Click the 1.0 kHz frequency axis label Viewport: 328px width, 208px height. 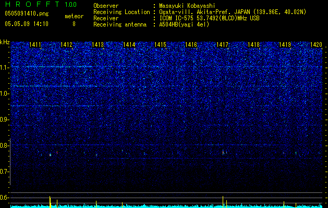pyautogui.click(x=5, y=94)
